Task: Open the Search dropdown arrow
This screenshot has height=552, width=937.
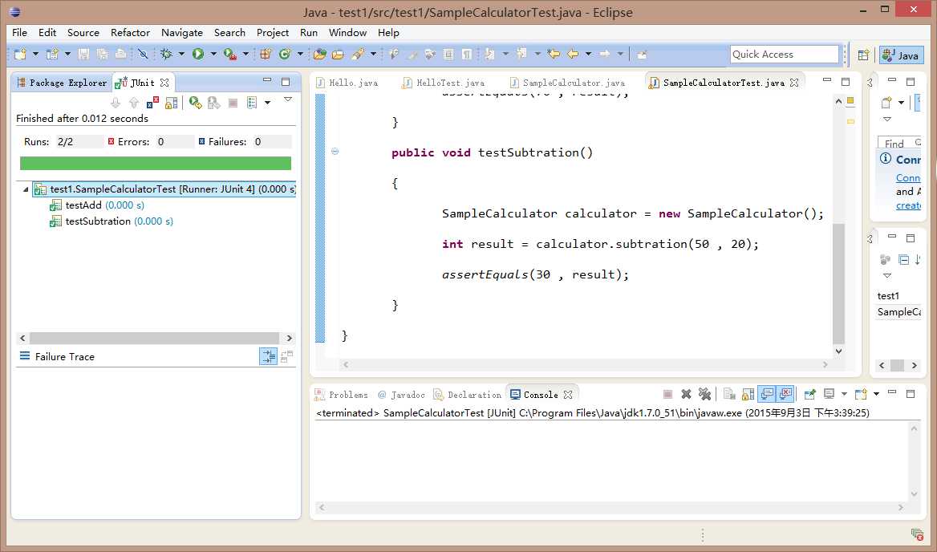Action: pyautogui.click(x=374, y=55)
